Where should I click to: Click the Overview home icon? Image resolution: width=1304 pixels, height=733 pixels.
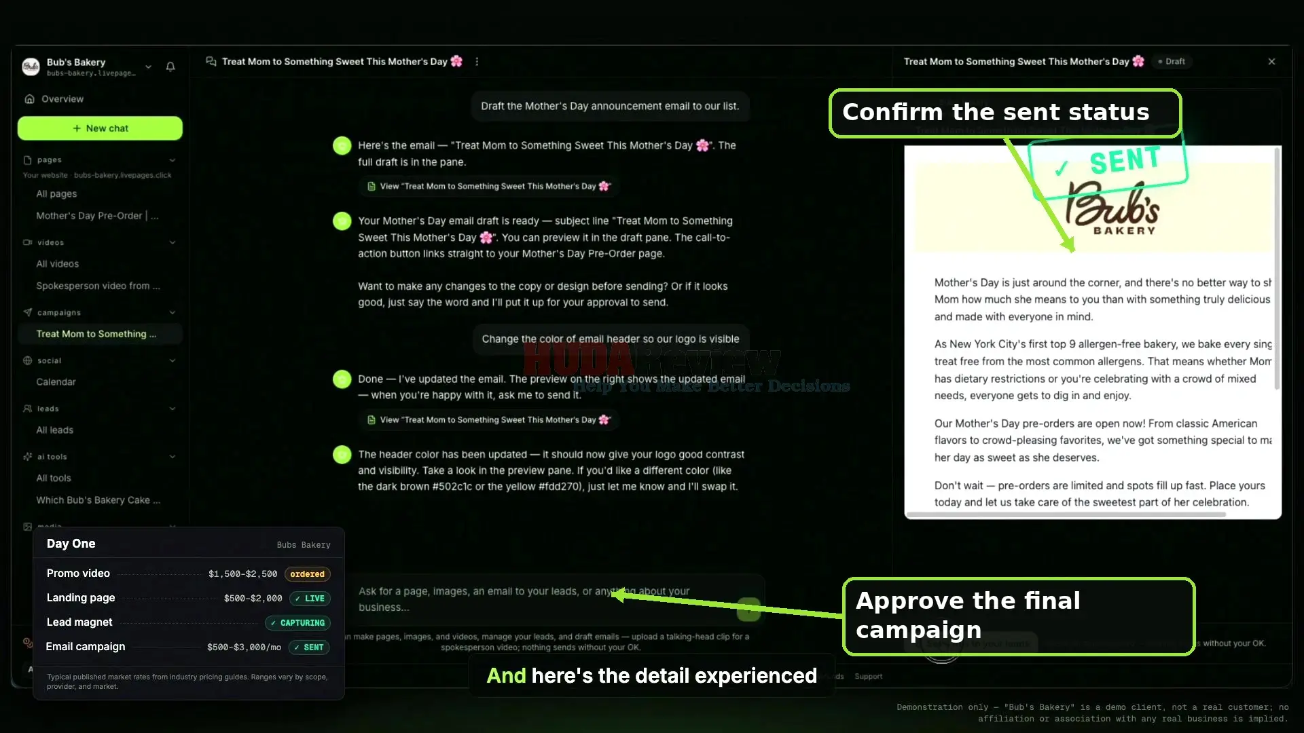29,99
